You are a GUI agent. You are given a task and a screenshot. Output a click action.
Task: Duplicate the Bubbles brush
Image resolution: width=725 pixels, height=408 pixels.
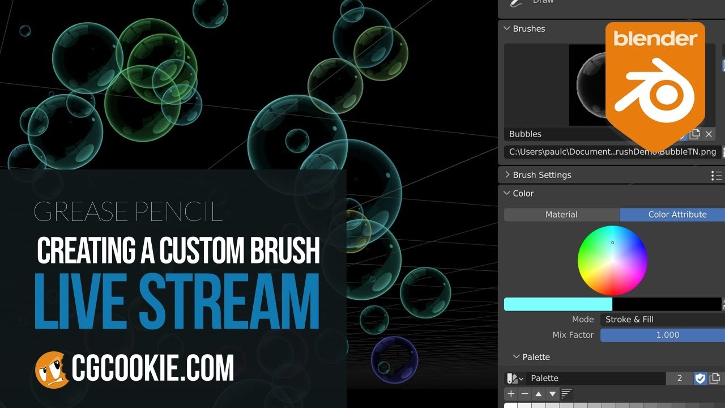coord(695,134)
